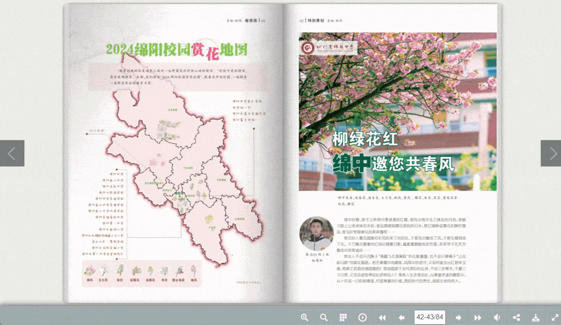Jump back to the first pages

pos(382,317)
